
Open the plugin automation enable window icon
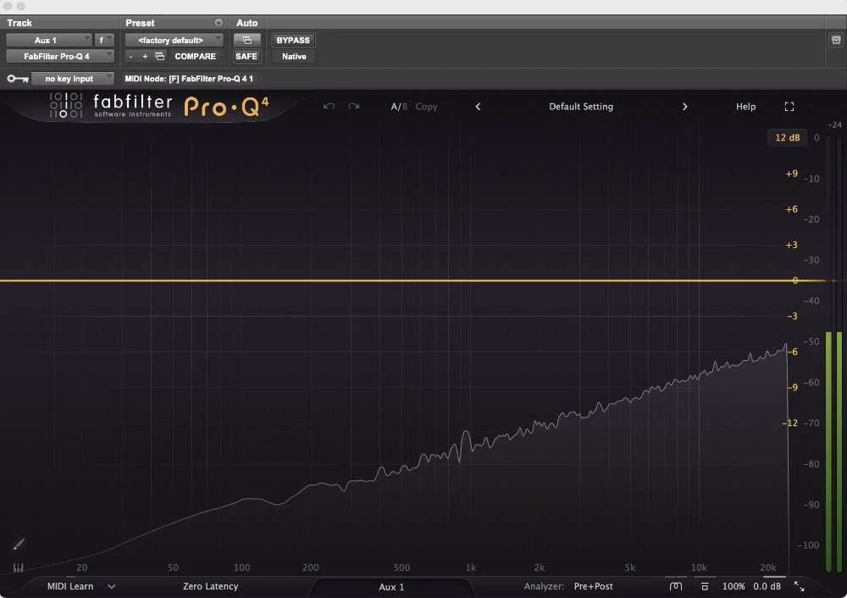pos(246,40)
